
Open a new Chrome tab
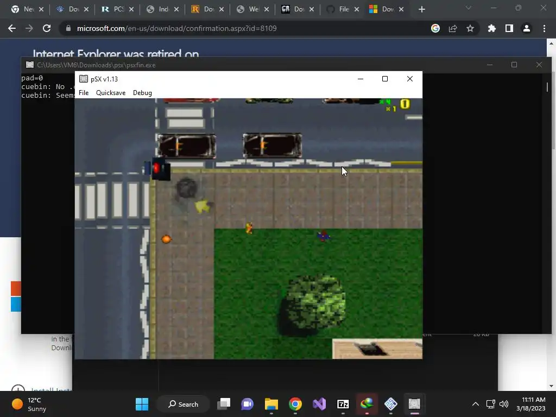(421, 9)
